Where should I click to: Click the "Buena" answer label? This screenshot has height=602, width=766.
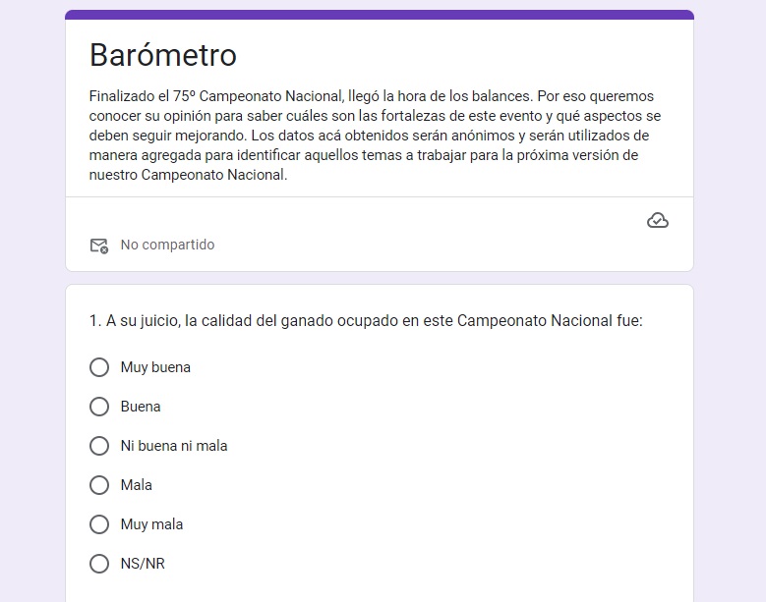141,407
